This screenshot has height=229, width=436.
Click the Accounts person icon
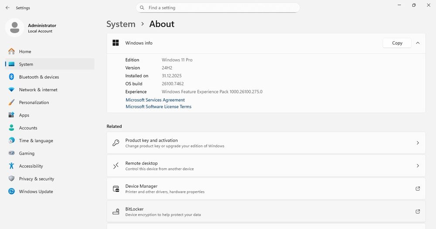coord(11,127)
